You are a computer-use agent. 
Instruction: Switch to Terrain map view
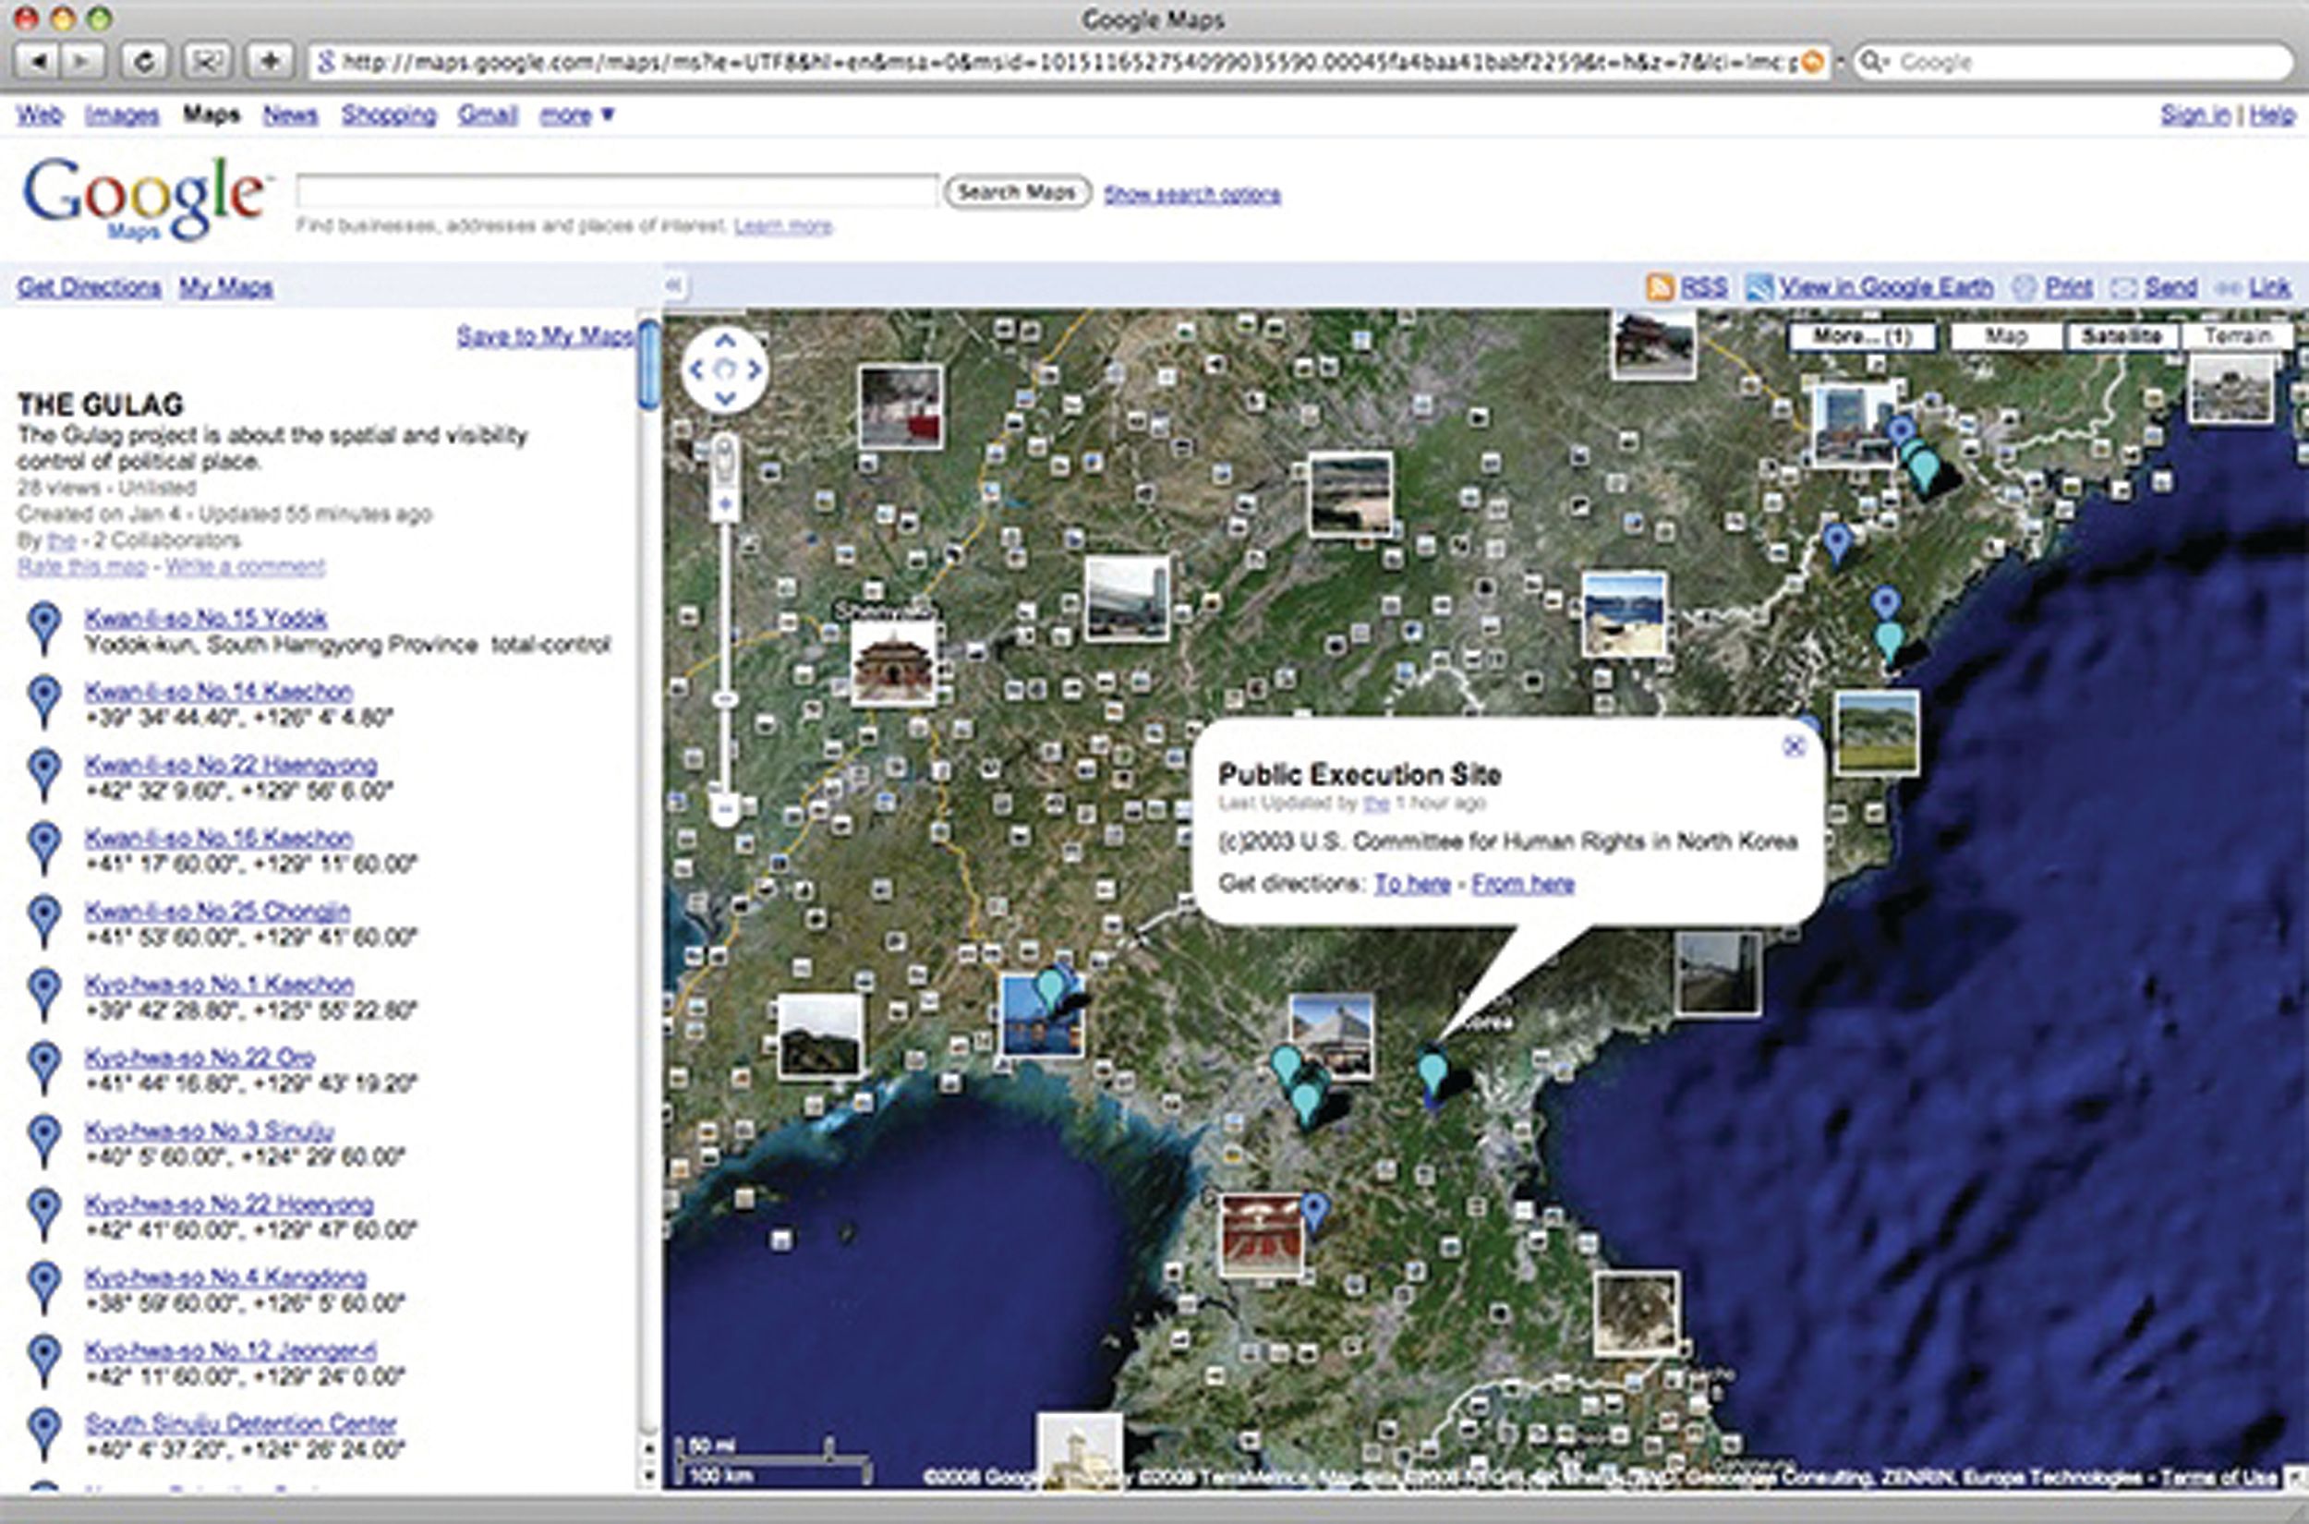2237,336
